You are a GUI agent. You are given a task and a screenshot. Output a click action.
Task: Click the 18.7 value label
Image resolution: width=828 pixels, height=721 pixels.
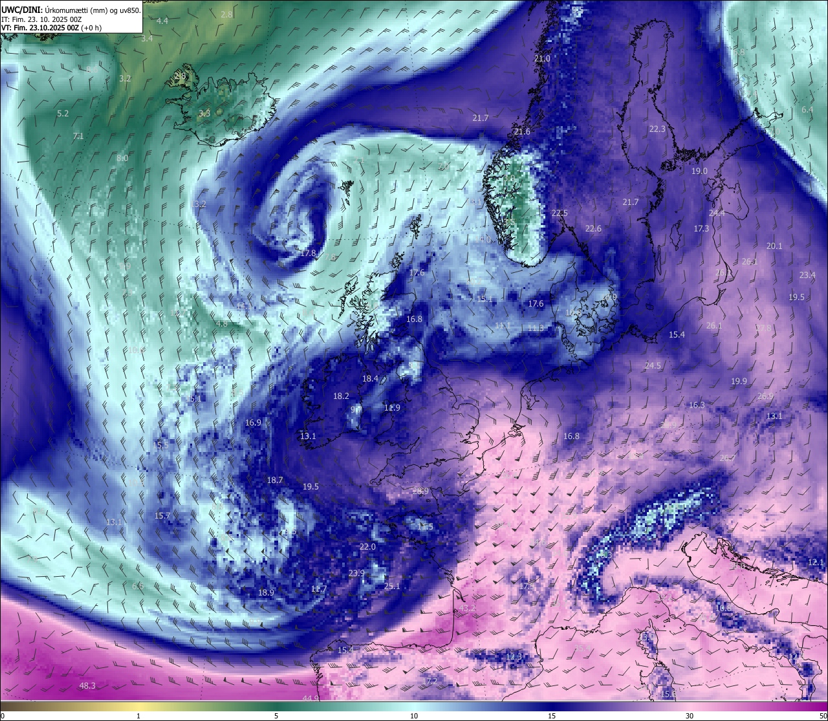coord(275,480)
